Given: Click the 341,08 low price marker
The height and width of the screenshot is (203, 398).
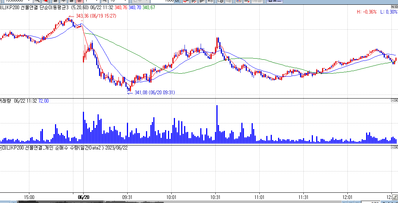Looking at the screenshot, I should pos(154,93).
